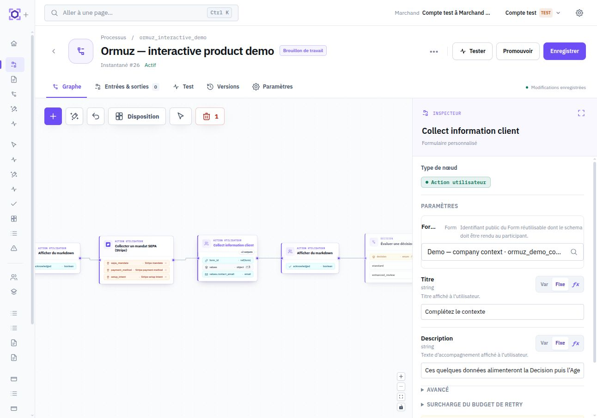Switch to the Entrées & sorties tab
This screenshot has height=418, width=597.
pyautogui.click(x=127, y=87)
